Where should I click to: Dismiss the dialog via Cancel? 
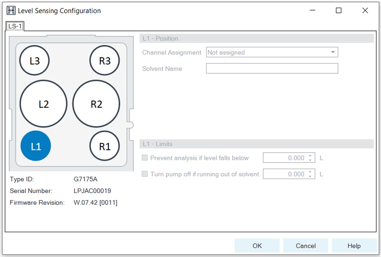point(306,246)
